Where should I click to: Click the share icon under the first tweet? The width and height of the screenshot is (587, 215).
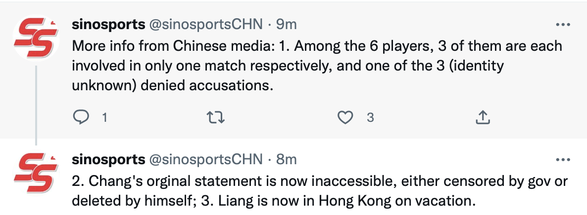point(483,117)
